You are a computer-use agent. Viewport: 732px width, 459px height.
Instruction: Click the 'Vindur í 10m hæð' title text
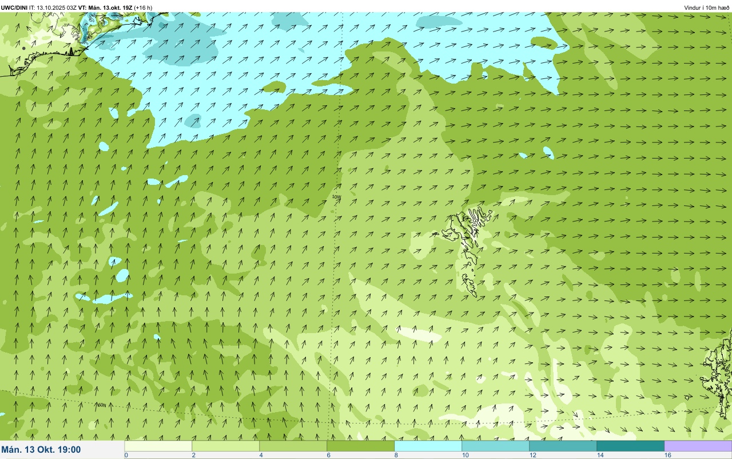706,7
